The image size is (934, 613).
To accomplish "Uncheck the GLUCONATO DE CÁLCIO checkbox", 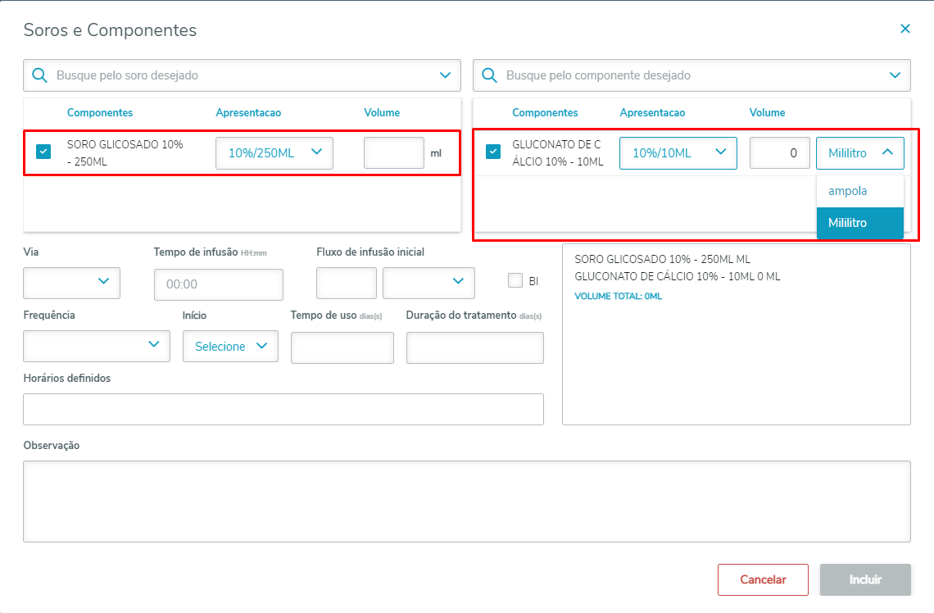I will pyautogui.click(x=493, y=152).
